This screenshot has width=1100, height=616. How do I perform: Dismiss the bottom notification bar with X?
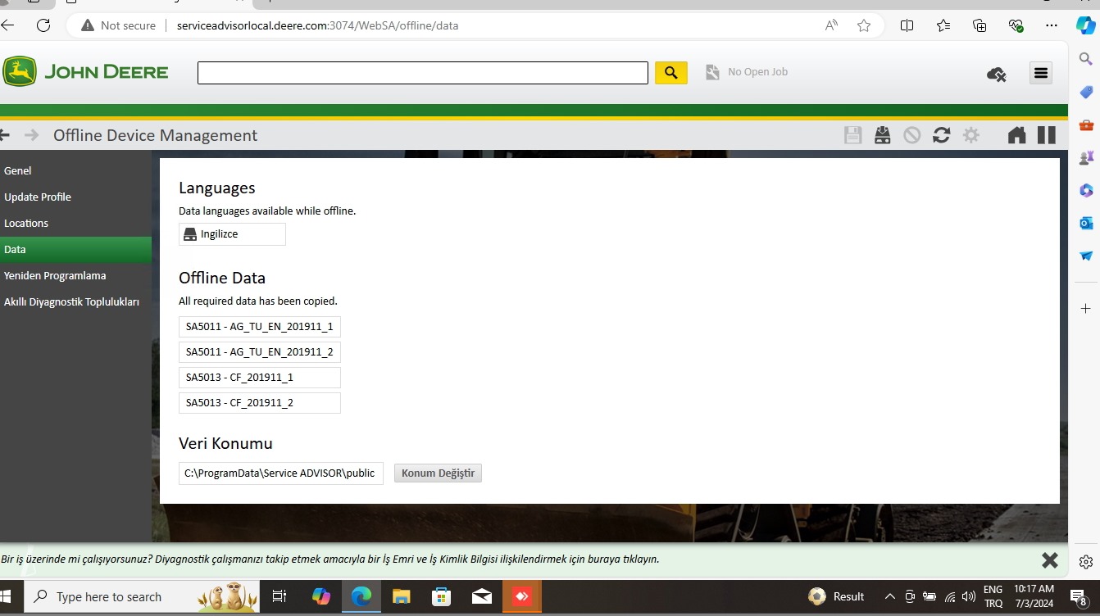[1049, 560]
